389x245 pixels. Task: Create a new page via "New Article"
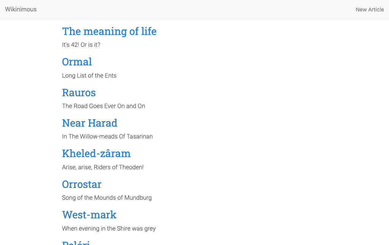click(370, 10)
